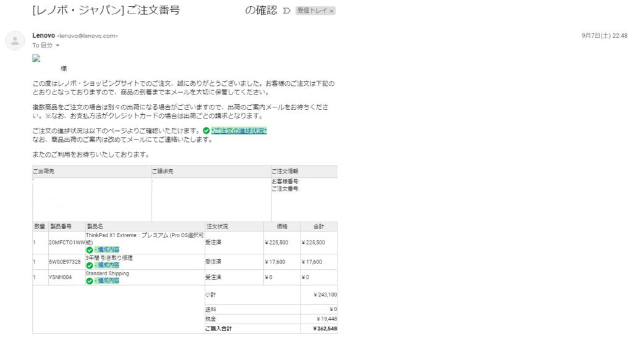The height and width of the screenshot is (342, 633).
Task: Click green check icon in 3年間 引き取り修理 row
Action: (90, 265)
